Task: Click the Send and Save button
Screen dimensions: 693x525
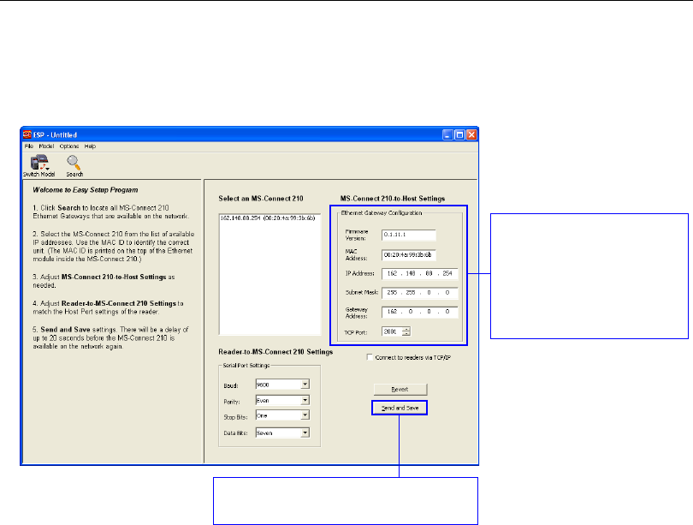Action: point(400,408)
